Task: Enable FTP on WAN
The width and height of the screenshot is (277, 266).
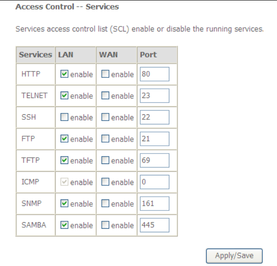Action: (105, 139)
